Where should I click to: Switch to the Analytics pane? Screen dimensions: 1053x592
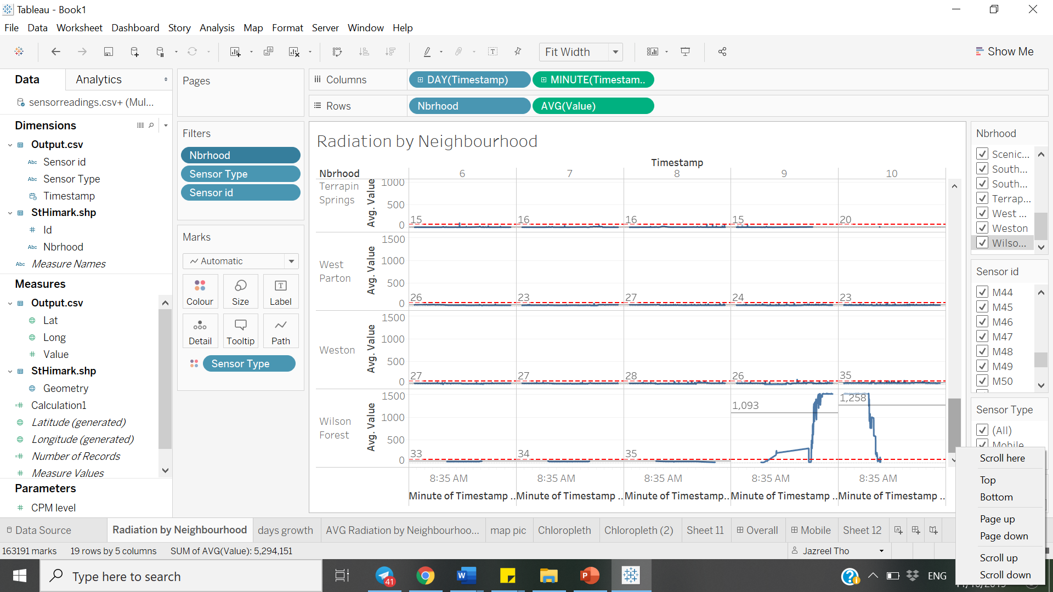click(x=99, y=79)
